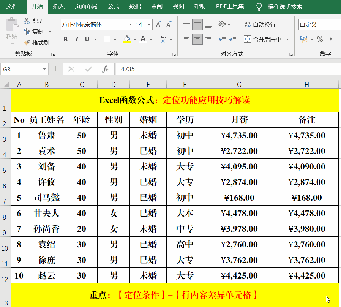Apply comma style

click(x=331, y=39)
